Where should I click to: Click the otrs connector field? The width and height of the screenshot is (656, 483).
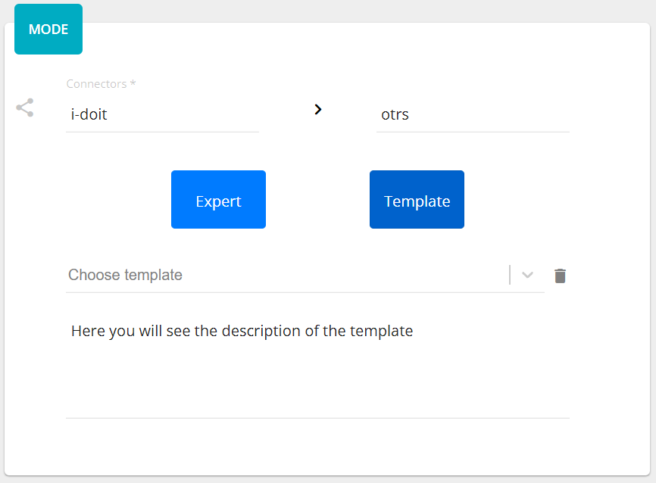473,114
